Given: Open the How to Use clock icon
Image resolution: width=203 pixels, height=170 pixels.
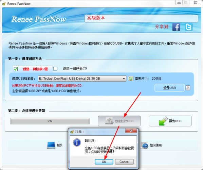Looking at the screenshot, I should click(x=144, y=146).
